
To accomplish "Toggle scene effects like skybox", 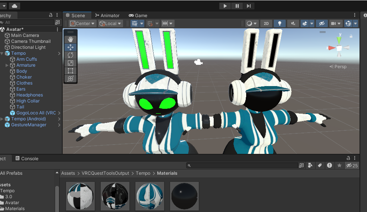I will click(x=305, y=23).
